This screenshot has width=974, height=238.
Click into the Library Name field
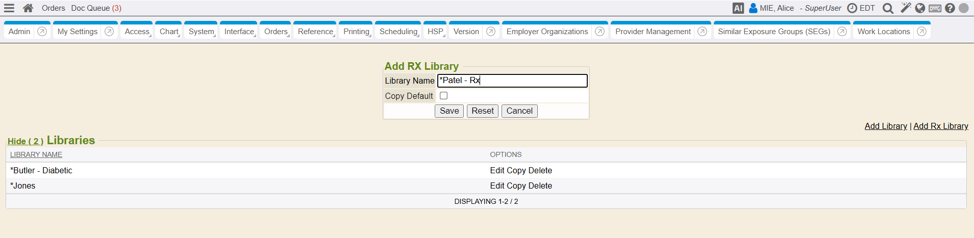(512, 81)
